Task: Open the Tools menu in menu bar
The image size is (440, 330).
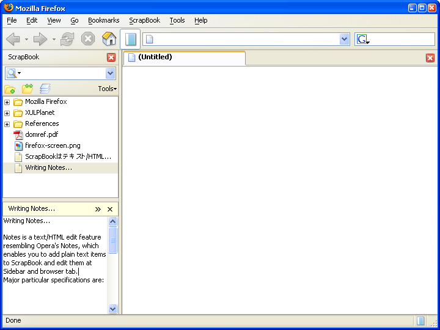Action: (177, 20)
